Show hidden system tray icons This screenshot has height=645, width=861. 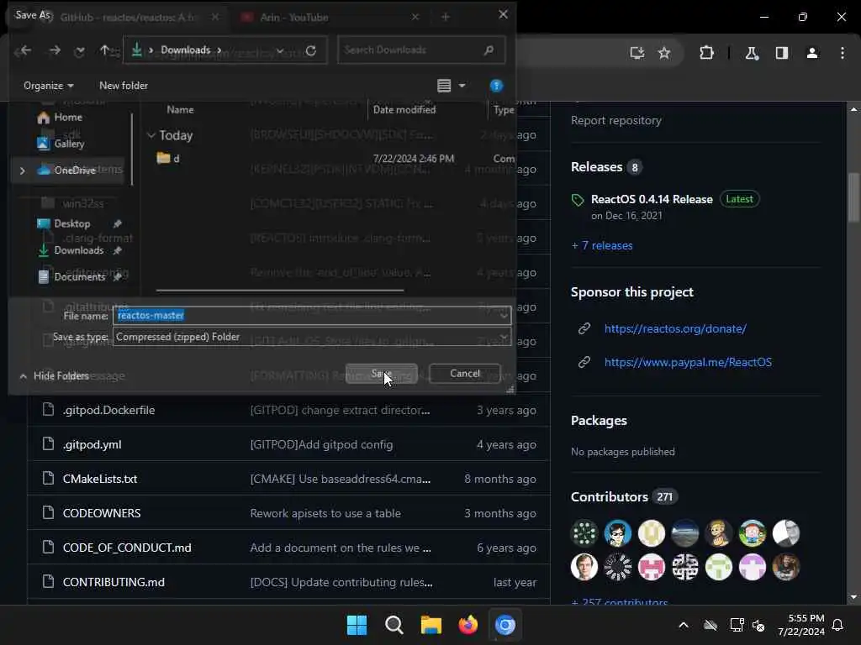click(683, 625)
